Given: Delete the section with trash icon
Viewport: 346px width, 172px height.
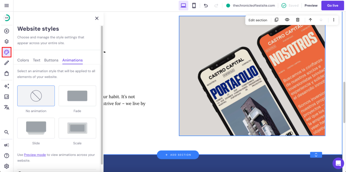Looking at the screenshot, I should point(298,20).
